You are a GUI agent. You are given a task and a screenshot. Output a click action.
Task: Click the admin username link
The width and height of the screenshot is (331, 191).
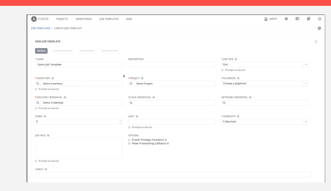(x=273, y=19)
